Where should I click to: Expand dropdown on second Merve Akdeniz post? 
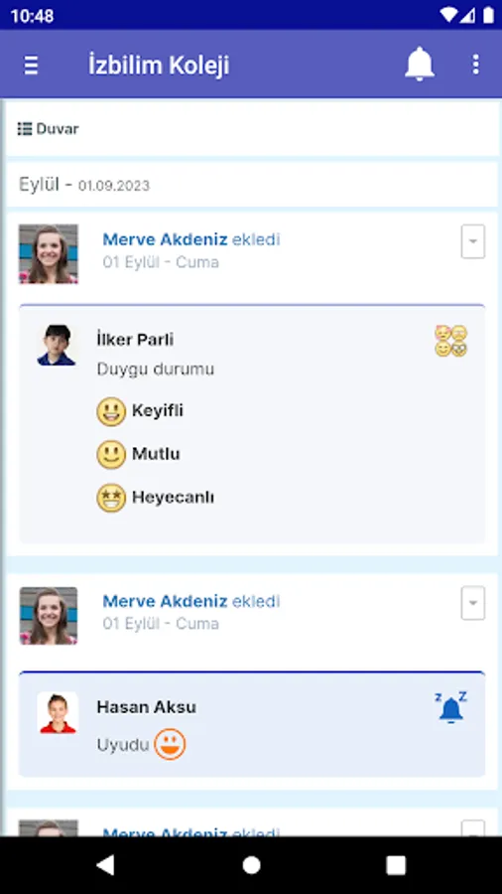click(x=473, y=603)
